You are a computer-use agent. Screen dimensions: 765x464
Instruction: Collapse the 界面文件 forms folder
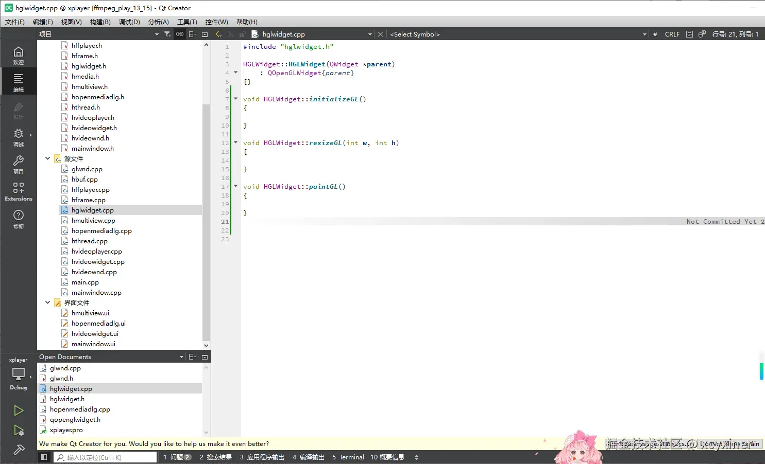pyautogui.click(x=48, y=302)
